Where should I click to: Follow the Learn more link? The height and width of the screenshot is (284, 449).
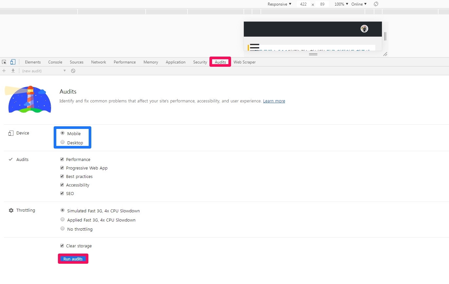click(x=274, y=101)
